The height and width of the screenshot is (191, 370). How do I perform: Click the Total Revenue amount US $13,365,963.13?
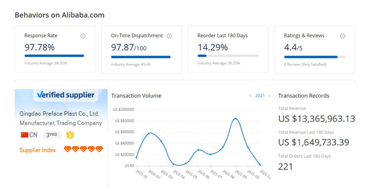(317, 119)
